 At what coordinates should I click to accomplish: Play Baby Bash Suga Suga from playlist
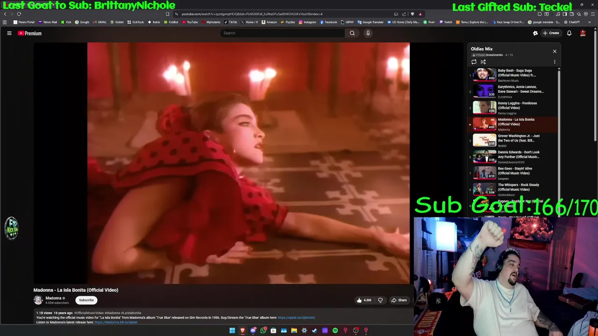514,75
